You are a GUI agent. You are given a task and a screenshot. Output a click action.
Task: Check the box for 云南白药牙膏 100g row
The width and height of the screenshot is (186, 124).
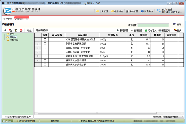tap(45, 48)
